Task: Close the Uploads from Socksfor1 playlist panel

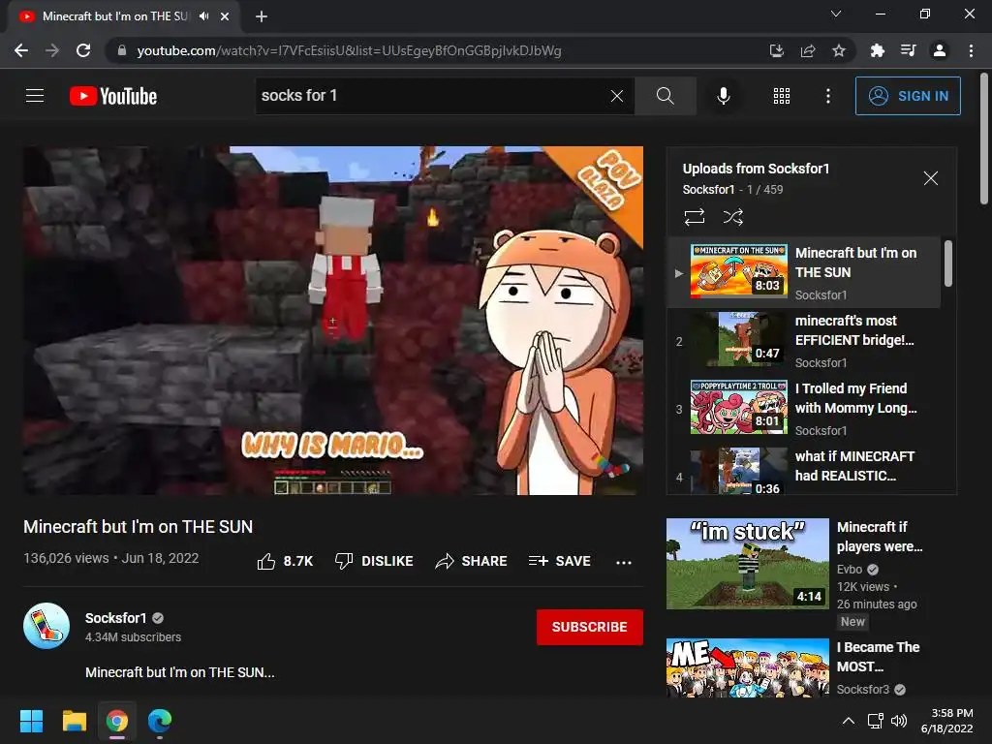Action: tap(931, 178)
